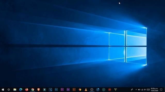Launch Adobe Illustrator from taskbar
This screenshot has height=92, width=165.
(x=74, y=89)
